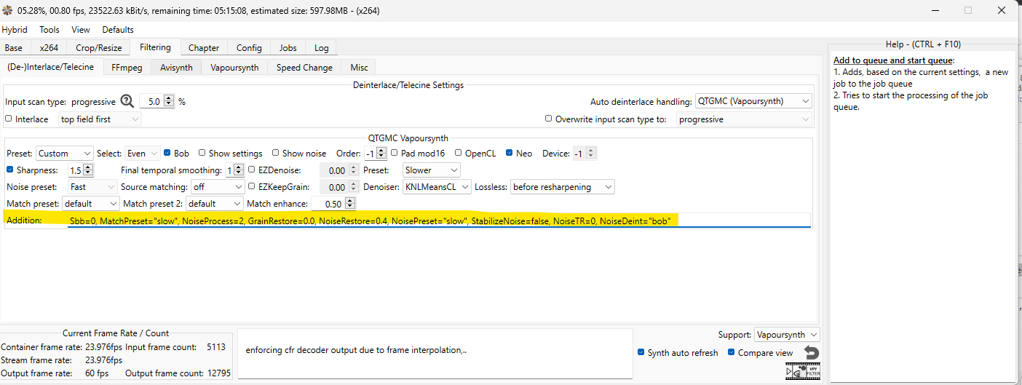Open the Jobs tab
This screenshot has height=385, width=1022.
point(288,48)
